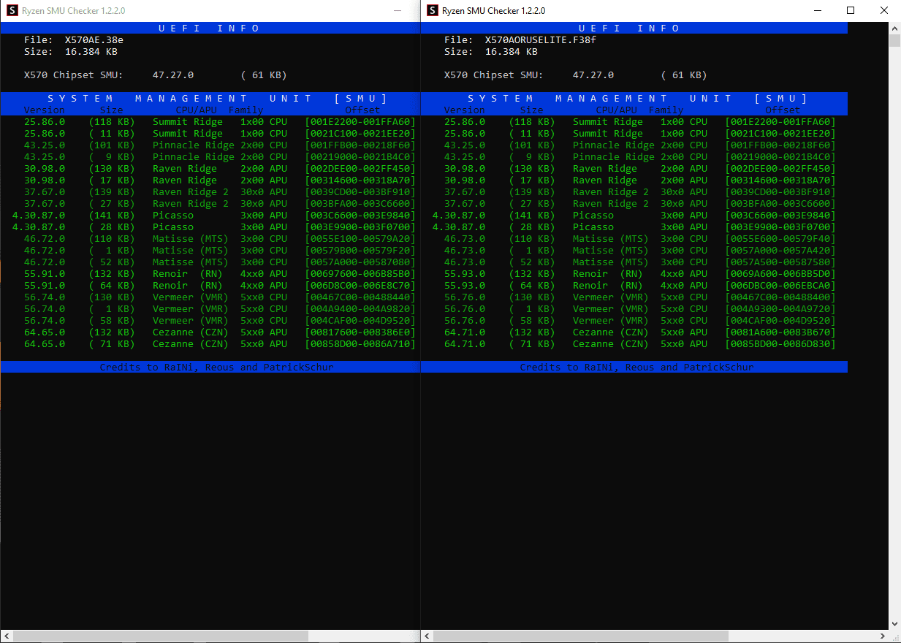Click offset [003C6600-003E9840] in the left window
The width and height of the screenshot is (901, 643).
pos(360,216)
